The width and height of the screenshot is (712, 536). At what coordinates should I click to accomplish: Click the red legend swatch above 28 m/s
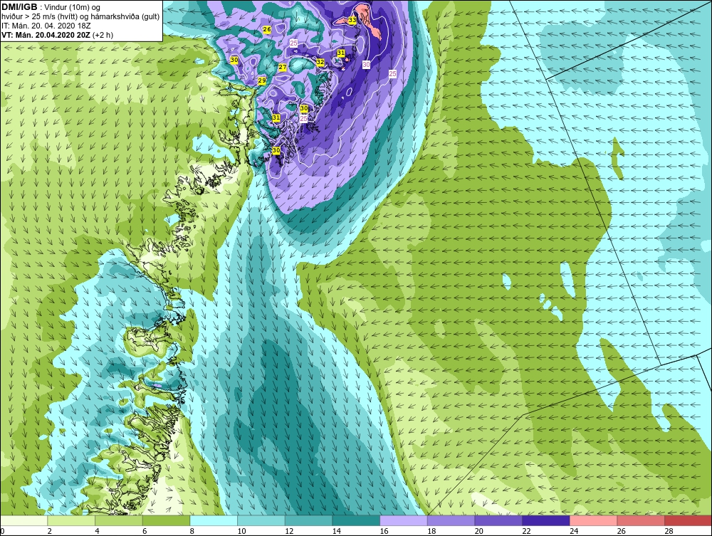pyautogui.click(x=688, y=520)
